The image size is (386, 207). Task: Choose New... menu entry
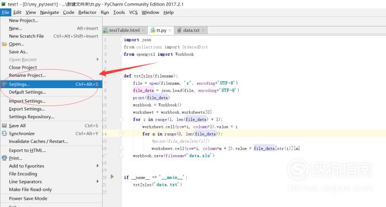pyautogui.click(x=51, y=28)
